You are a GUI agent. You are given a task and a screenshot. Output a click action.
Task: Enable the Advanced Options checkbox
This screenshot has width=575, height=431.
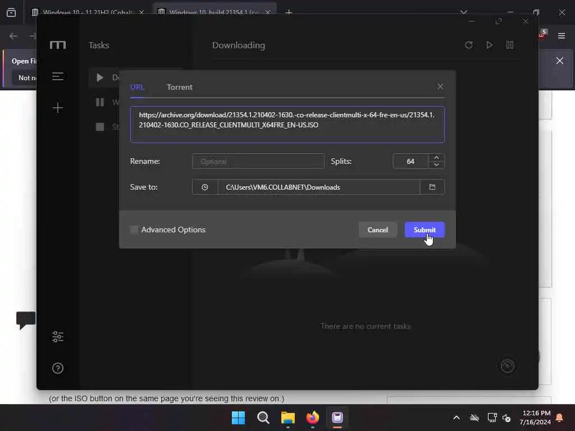134,230
